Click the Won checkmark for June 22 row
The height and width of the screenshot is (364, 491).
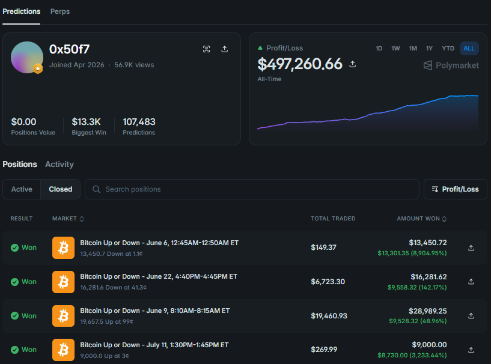(14, 282)
